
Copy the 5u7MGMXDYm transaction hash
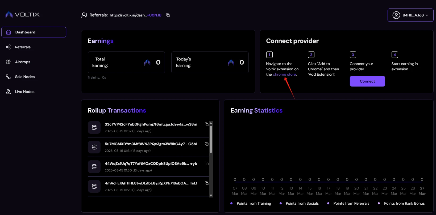pyautogui.click(x=206, y=144)
